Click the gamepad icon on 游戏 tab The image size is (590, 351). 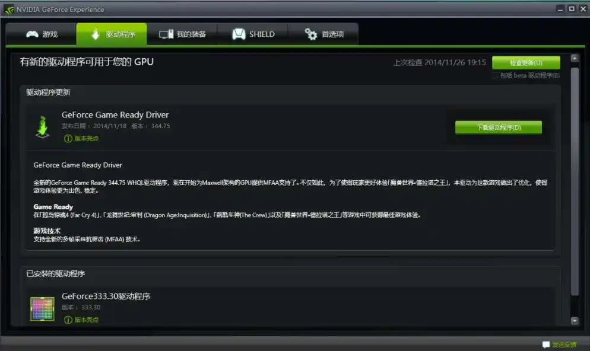click(x=32, y=34)
